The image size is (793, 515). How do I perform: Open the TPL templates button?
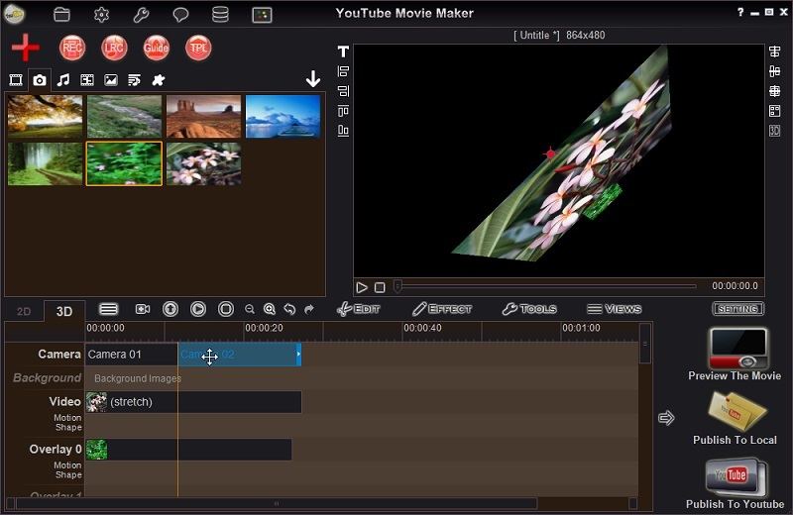click(x=198, y=48)
